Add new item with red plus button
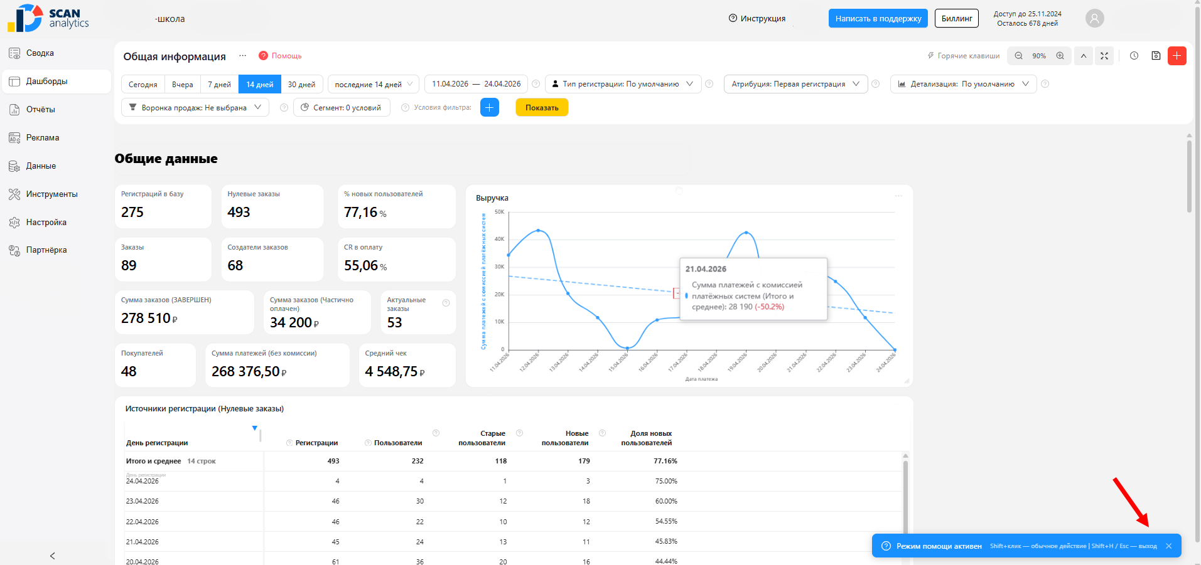This screenshot has height=565, width=1201. (x=1177, y=56)
